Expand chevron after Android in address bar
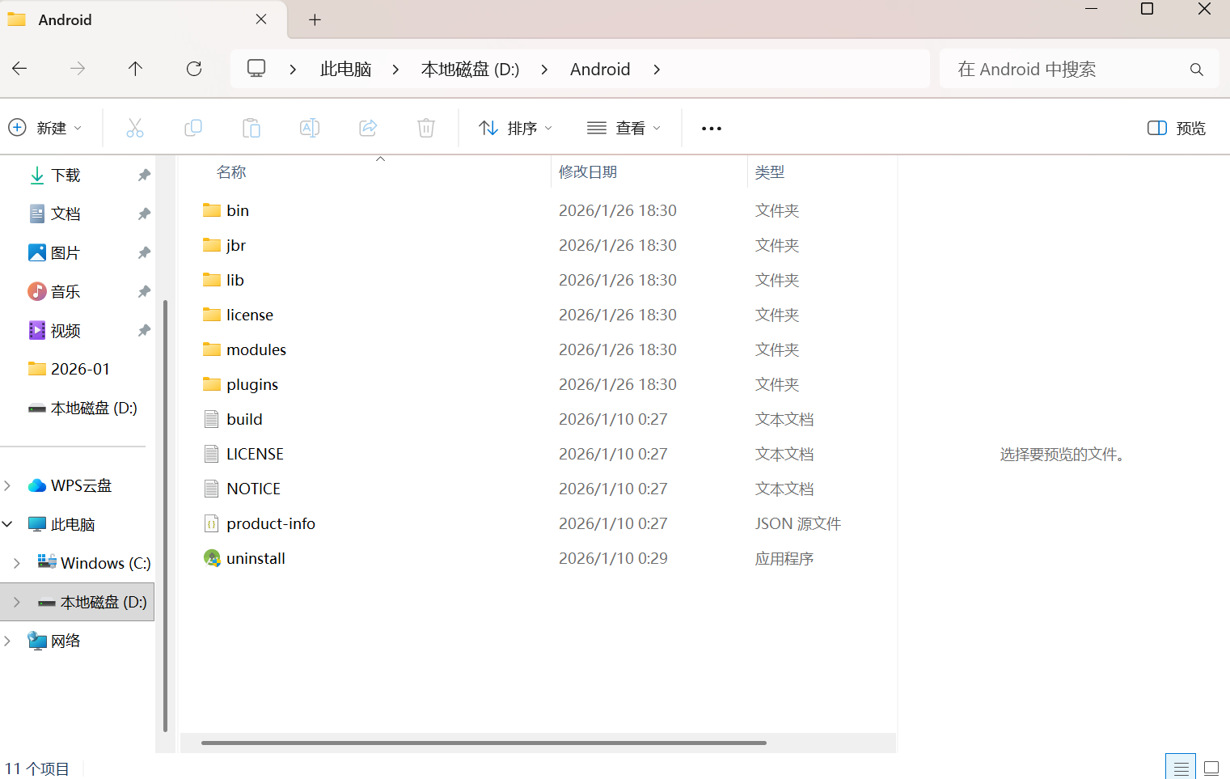Screen dimensions: 1230x779 click(657, 70)
